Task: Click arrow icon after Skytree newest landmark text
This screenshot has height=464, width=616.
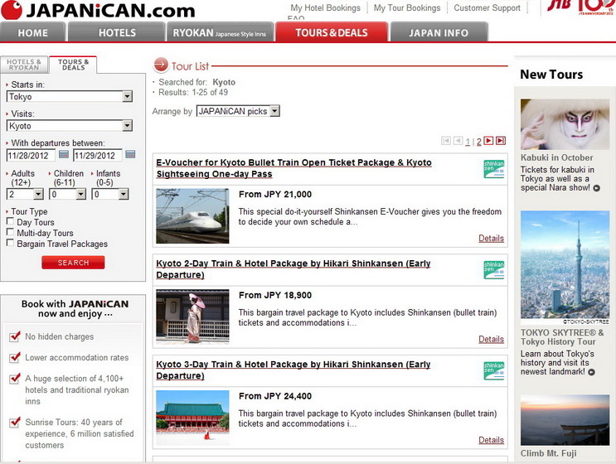Action: click(x=591, y=372)
